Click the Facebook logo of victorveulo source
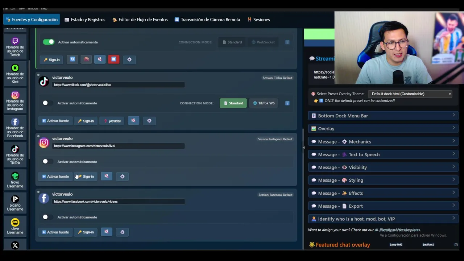 point(44,198)
